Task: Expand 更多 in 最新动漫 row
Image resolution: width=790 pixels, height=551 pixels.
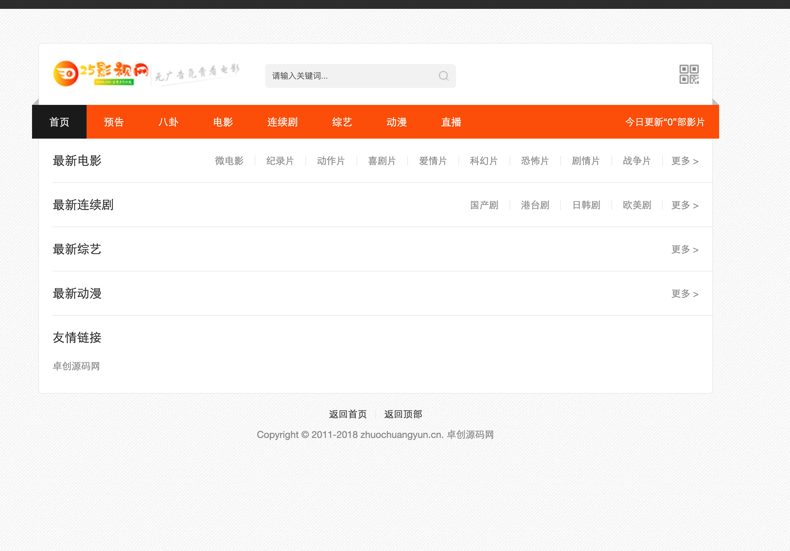Action: click(685, 294)
